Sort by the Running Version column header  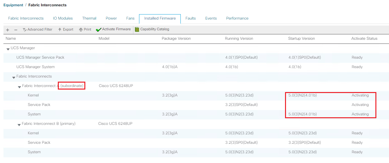coord(239,38)
